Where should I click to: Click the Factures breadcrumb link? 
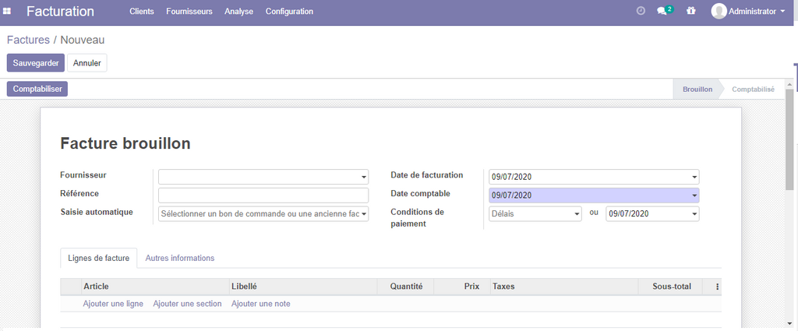coord(28,40)
